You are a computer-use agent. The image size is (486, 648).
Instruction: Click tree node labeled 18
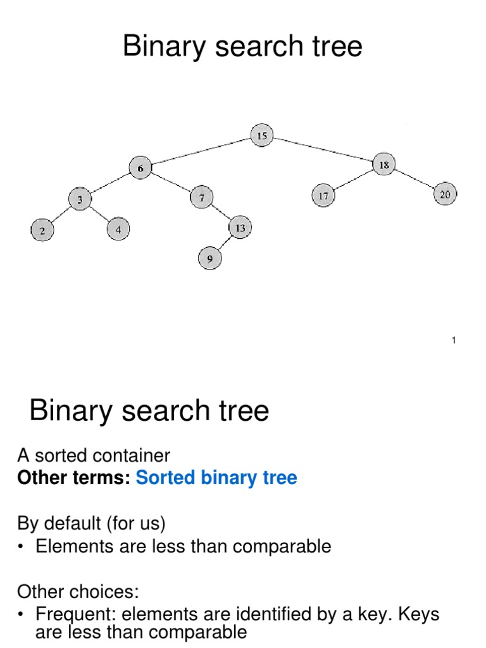(x=383, y=165)
